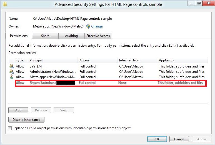Click the Cancel button

tap(179, 139)
